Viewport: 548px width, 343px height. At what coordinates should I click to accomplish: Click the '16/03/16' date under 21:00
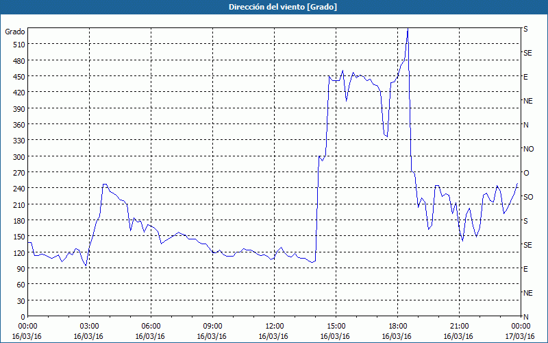(458, 336)
